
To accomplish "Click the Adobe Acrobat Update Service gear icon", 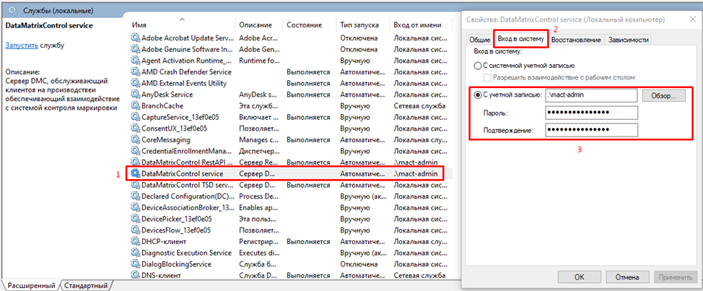I will point(136,38).
